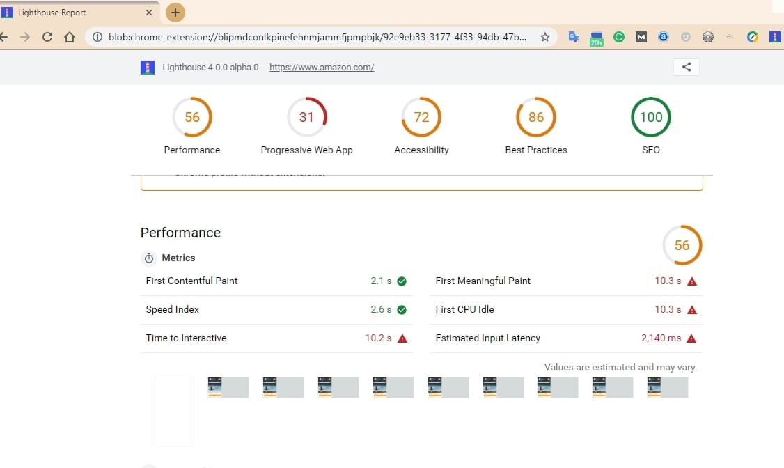Screen dimensions: 784x468
Task: View site information icon in address bar
Action: coord(97,37)
